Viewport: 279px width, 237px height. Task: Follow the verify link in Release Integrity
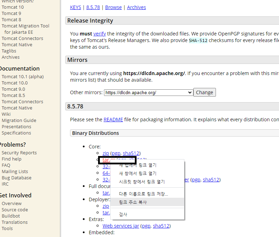click(99, 34)
